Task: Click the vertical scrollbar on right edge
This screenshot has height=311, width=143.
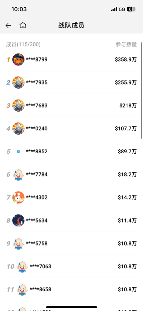Action: [x=141, y=90]
